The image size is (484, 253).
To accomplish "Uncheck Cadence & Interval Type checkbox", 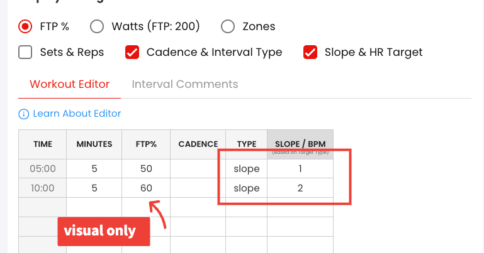I will [132, 52].
